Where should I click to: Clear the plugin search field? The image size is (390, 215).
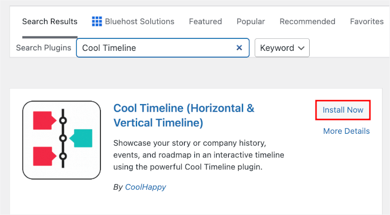[x=239, y=47]
